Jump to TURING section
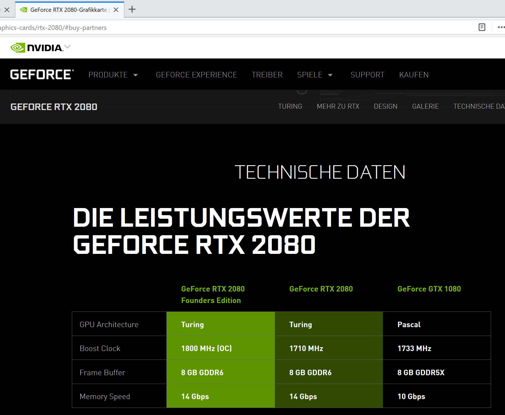The width and height of the screenshot is (505, 415). point(290,106)
